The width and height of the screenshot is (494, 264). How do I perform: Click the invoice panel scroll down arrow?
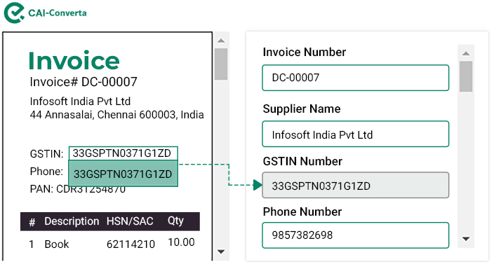click(x=221, y=251)
